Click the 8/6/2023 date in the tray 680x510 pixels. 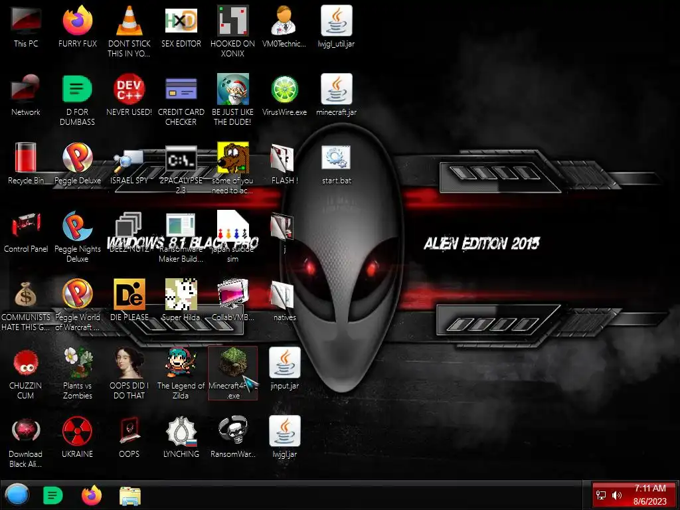point(649,502)
